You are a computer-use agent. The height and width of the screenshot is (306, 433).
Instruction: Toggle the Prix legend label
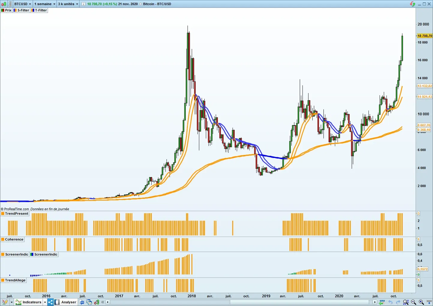coord(6,10)
